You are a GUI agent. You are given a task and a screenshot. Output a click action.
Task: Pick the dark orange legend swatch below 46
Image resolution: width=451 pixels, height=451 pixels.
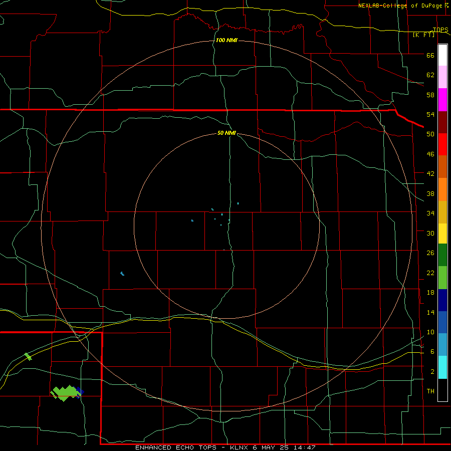tap(442, 166)
